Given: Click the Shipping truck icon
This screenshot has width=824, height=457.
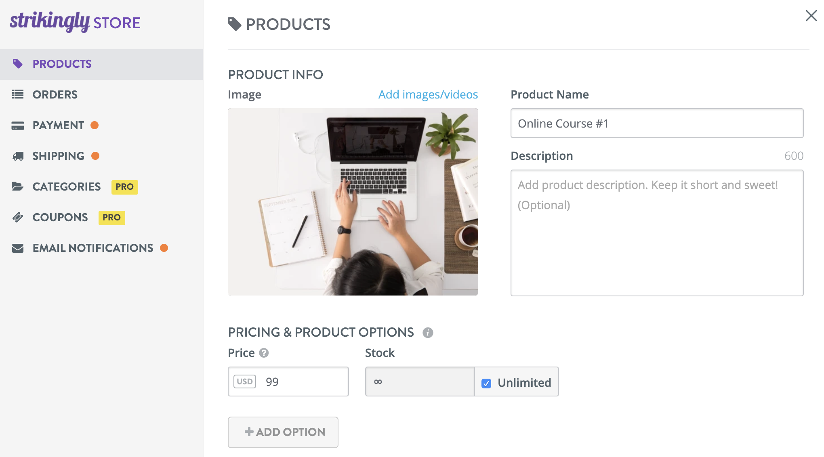Looking at the screenshot, I should coord(17,156).
